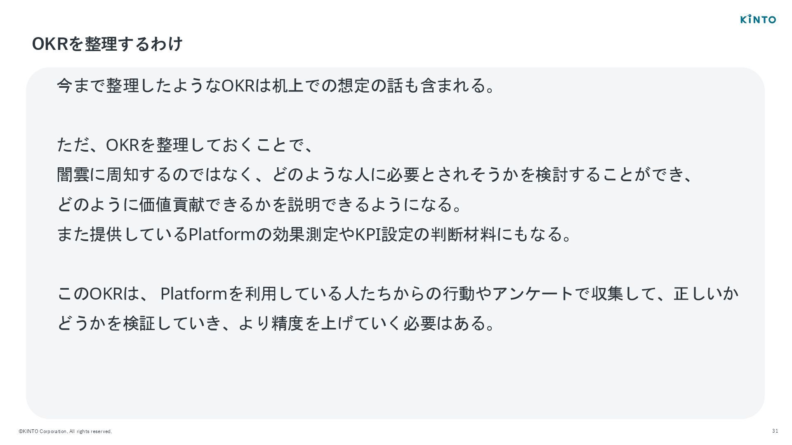Image resolution: width=792 pixels, height=445 pixels.
Task: Click the line starting with このOKRは
Action: (x=398, y=293)
